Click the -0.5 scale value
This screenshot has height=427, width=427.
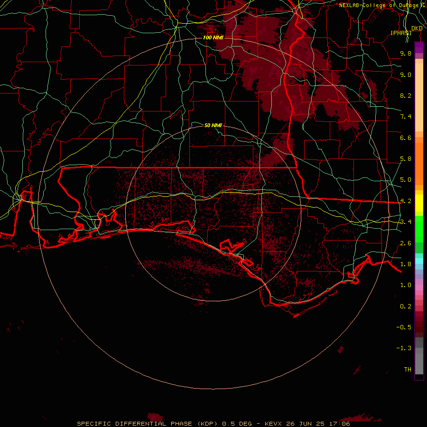[404, 327]
